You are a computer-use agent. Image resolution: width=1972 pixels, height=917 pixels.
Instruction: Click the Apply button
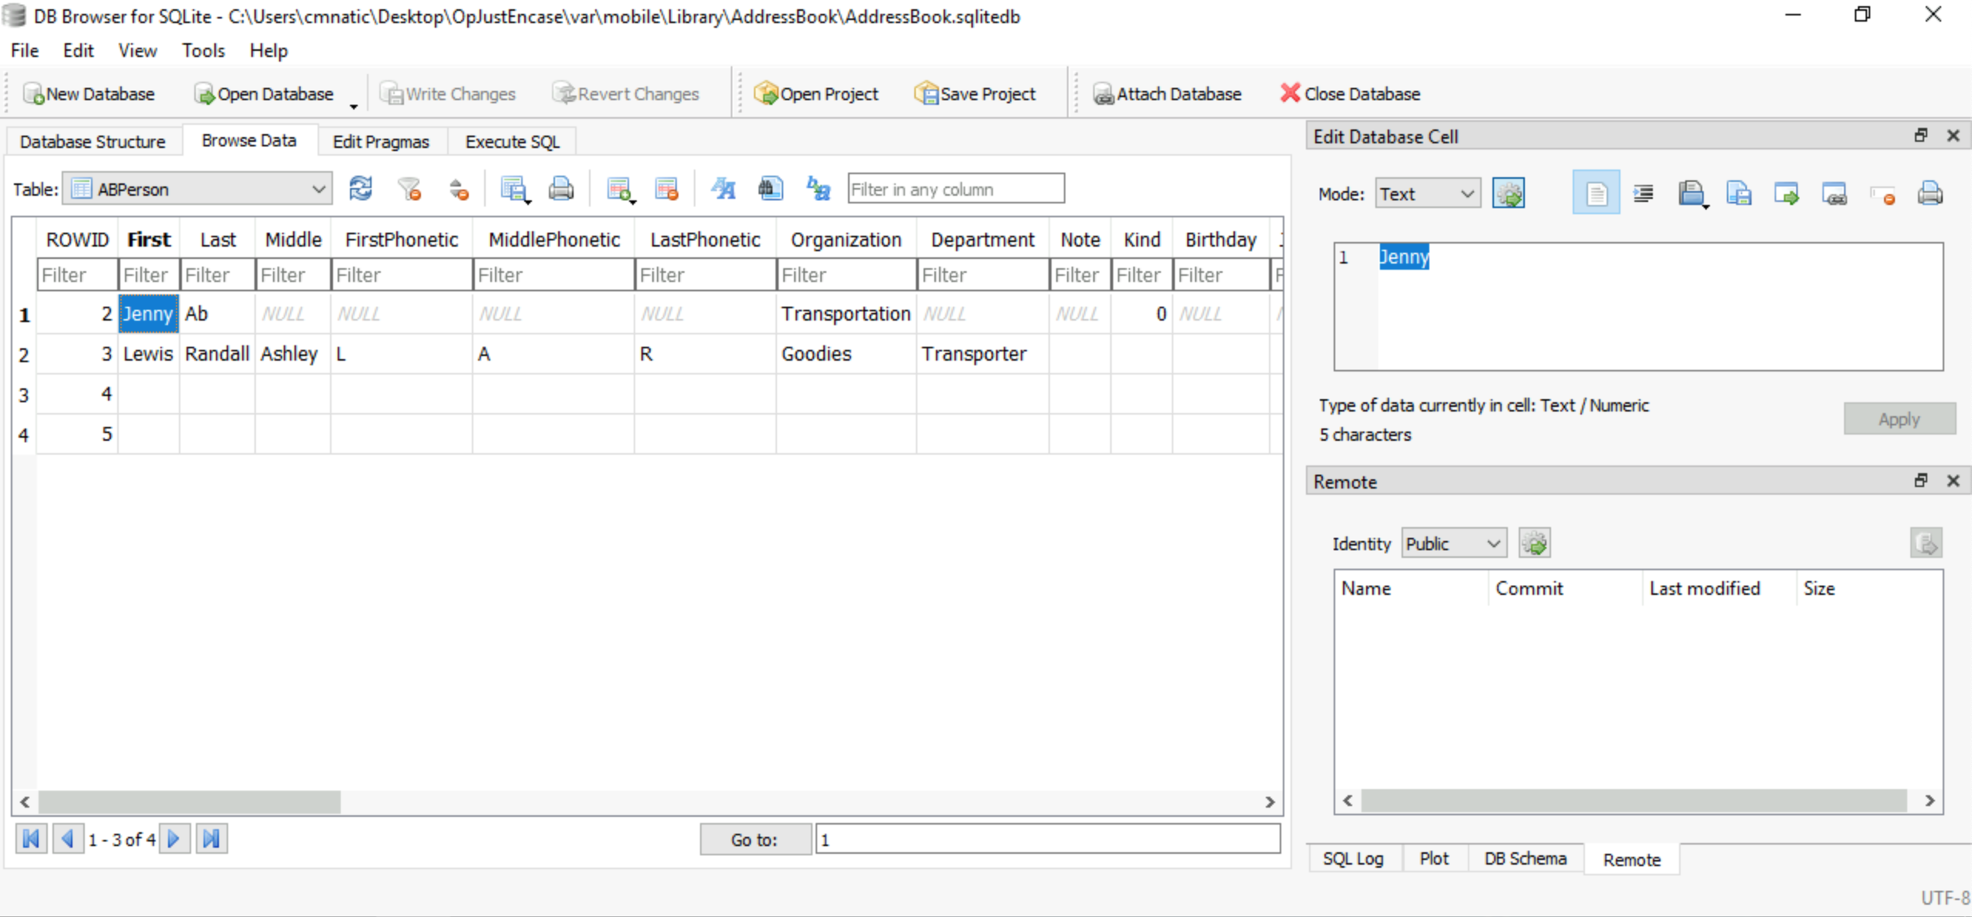coord(1900,418)
